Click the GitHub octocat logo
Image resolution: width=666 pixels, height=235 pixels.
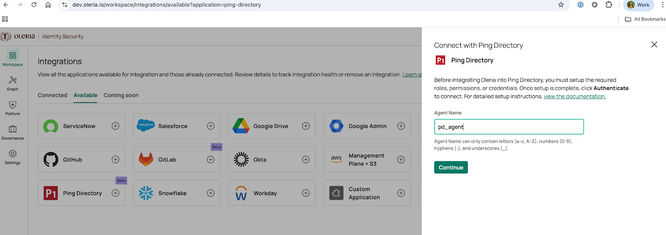point(51,159)
